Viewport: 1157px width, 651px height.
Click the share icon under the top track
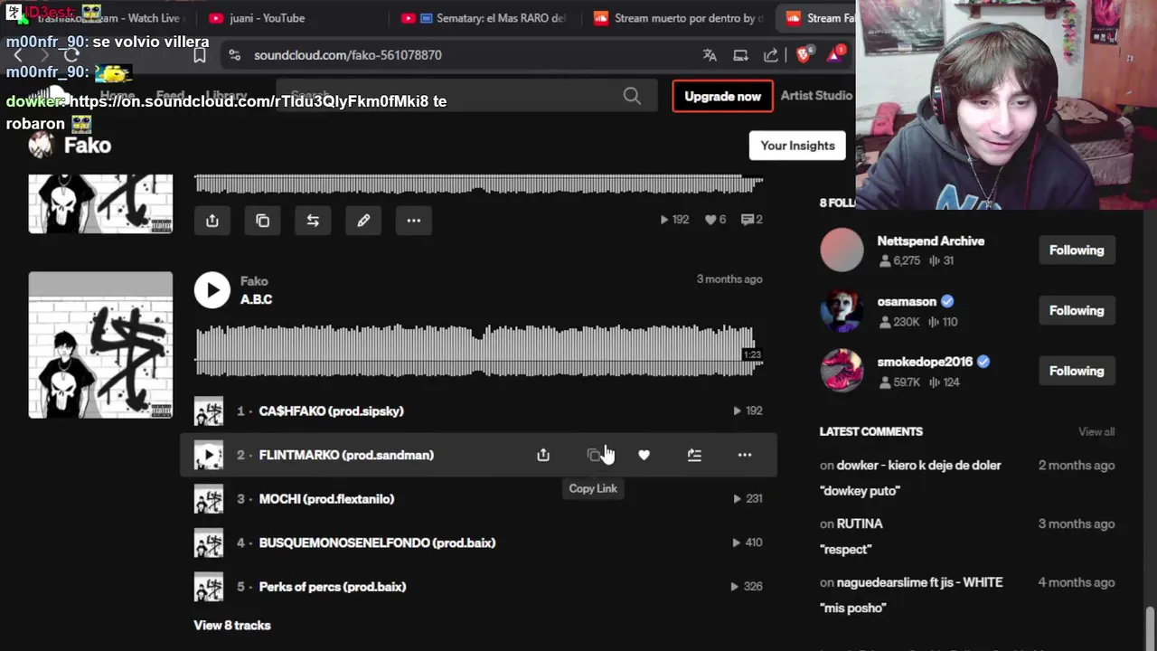(x=212, y=221)
